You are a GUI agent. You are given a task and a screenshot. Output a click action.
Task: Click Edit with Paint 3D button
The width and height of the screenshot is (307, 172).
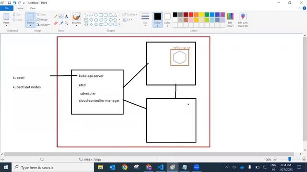(x=243, y=20)
